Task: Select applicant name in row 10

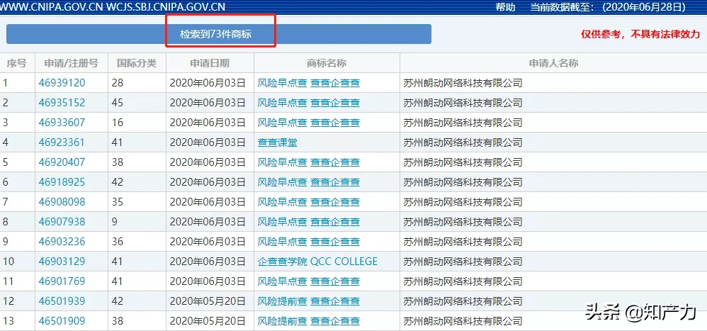Action: 463,262
